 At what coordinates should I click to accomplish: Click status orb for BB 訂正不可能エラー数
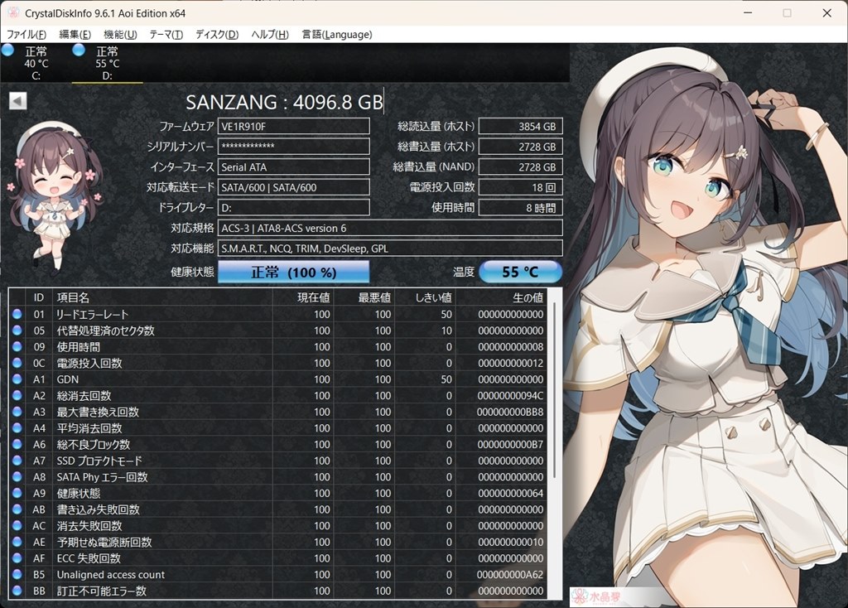click(17, 590)
